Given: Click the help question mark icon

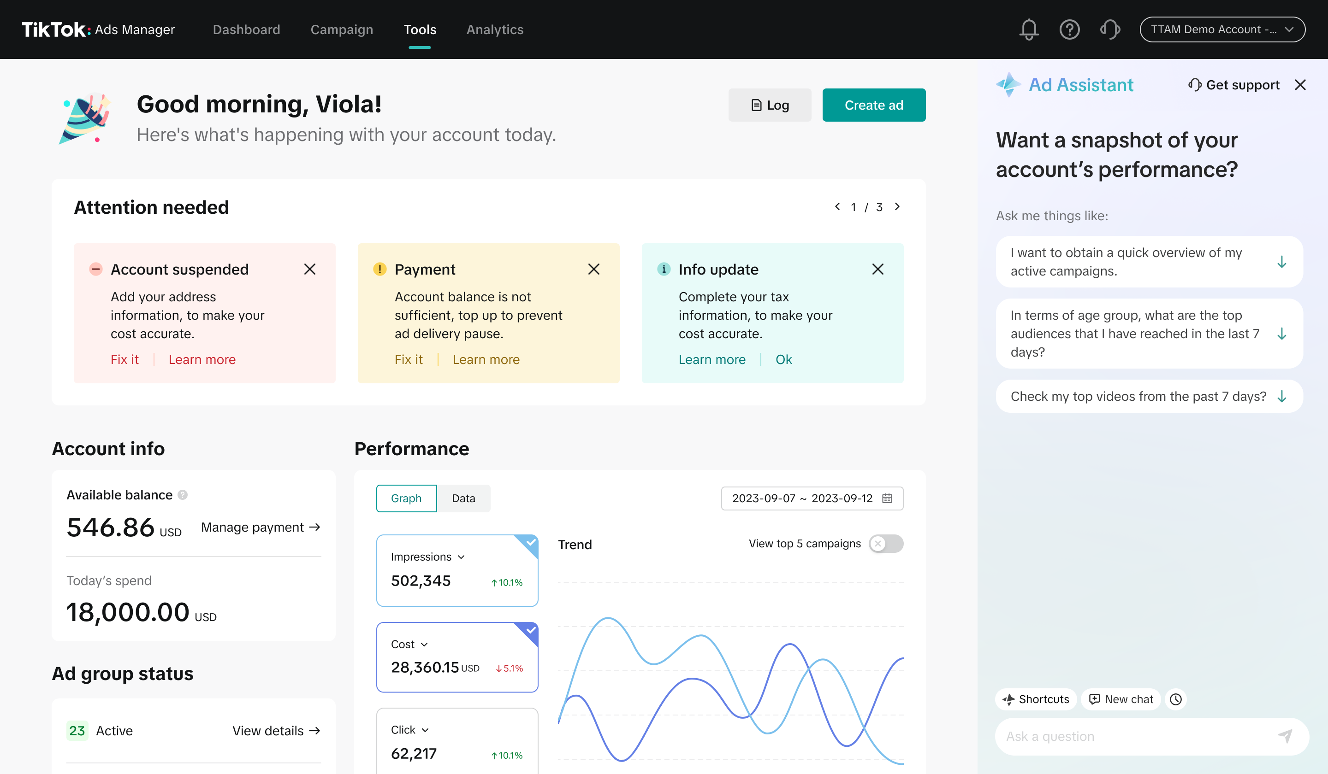Looking at the screenshot, I should click(x=1069, y=29).
